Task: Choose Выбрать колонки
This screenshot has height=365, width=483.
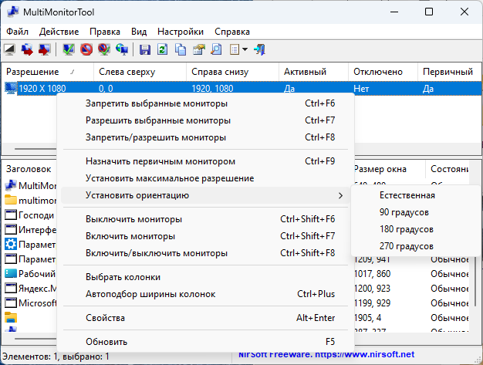Action: [205, 277]
